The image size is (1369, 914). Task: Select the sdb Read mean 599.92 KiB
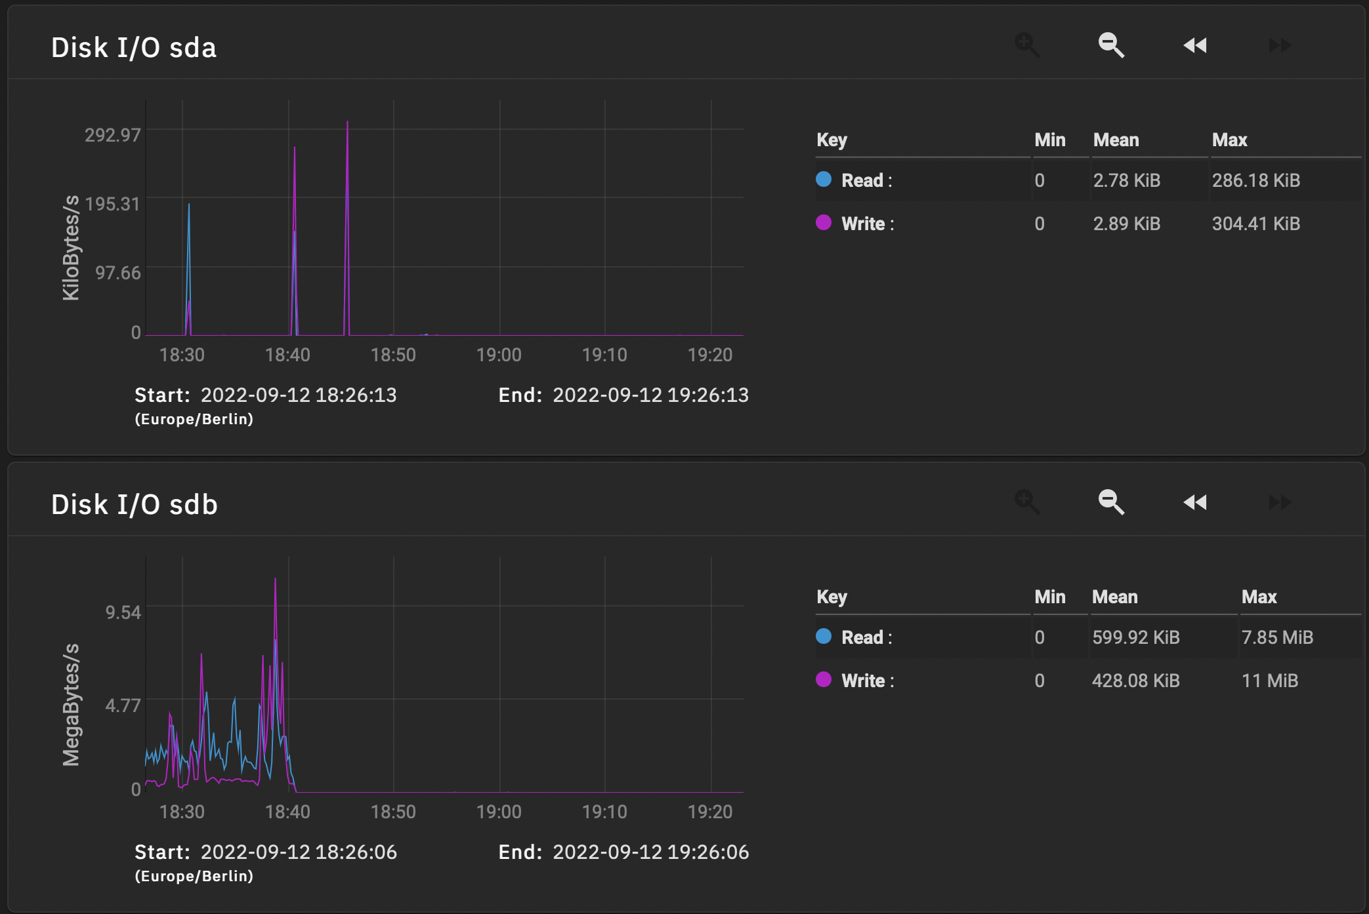pos(1135,637)
